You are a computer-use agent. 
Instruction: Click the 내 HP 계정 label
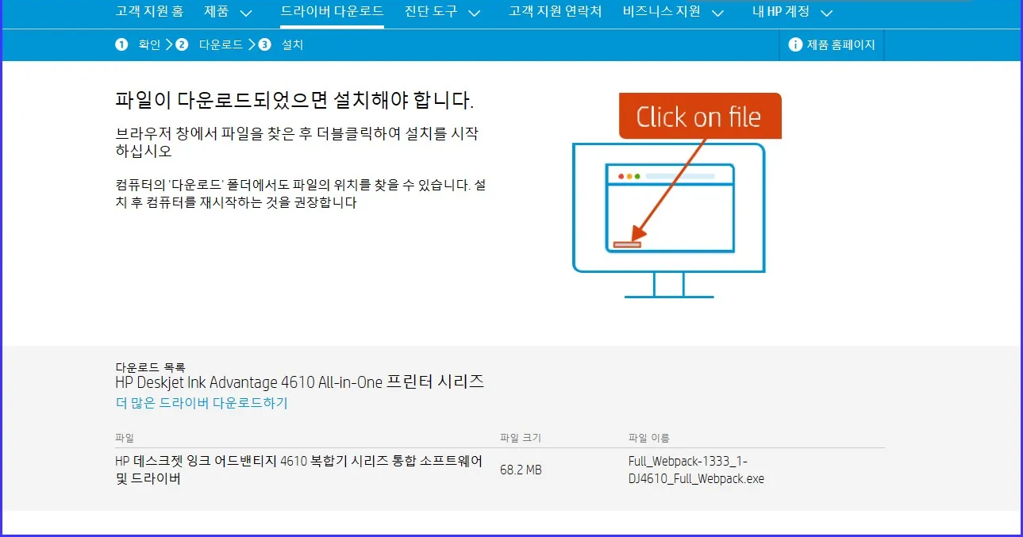pos(781,11)
